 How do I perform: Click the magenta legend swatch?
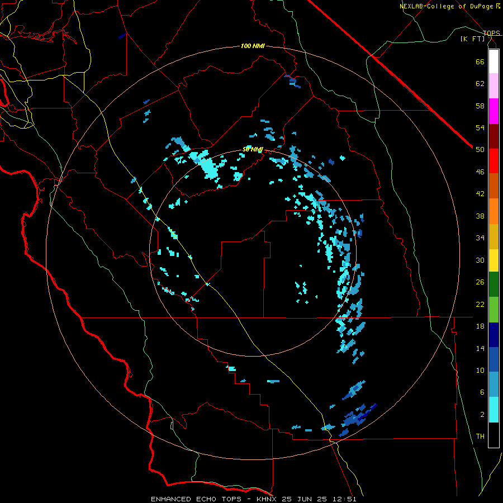(x=493, y=111)
